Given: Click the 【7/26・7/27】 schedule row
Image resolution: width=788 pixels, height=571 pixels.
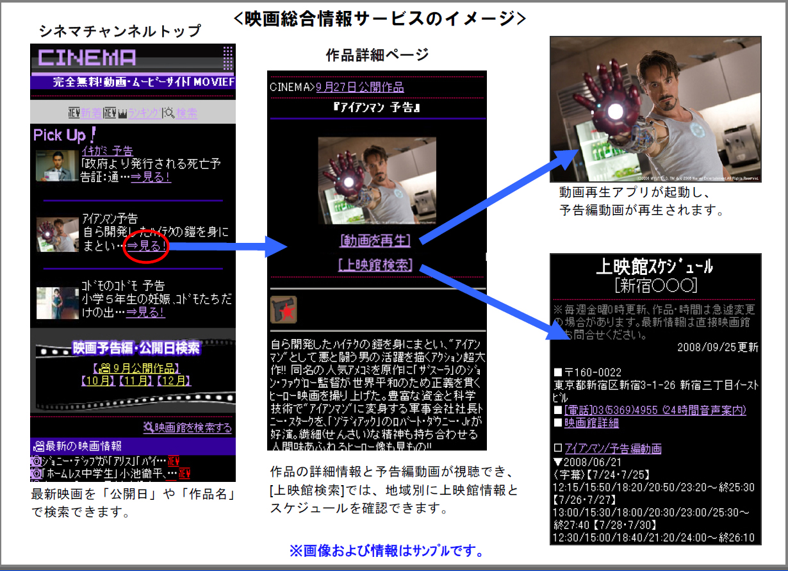Looking at the screenshot, I should [584, 500].
